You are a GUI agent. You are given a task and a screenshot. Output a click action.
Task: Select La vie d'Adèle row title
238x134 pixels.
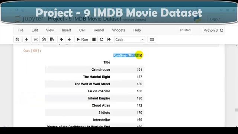(99, 91)
